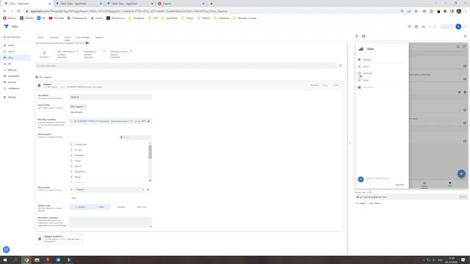Click blue add floating button in preview
The width and height of the screenshot is (470, 264).
pos(461,174)
